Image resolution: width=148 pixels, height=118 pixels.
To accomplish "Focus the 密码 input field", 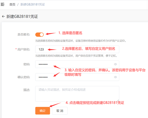I will (x=77, y=64).
